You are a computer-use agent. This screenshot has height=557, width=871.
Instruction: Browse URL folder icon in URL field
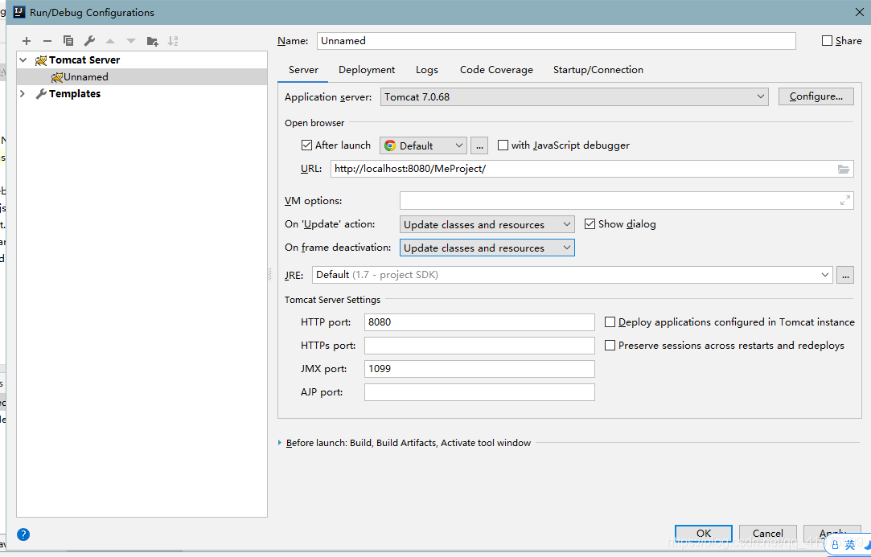tap(843, 169)
